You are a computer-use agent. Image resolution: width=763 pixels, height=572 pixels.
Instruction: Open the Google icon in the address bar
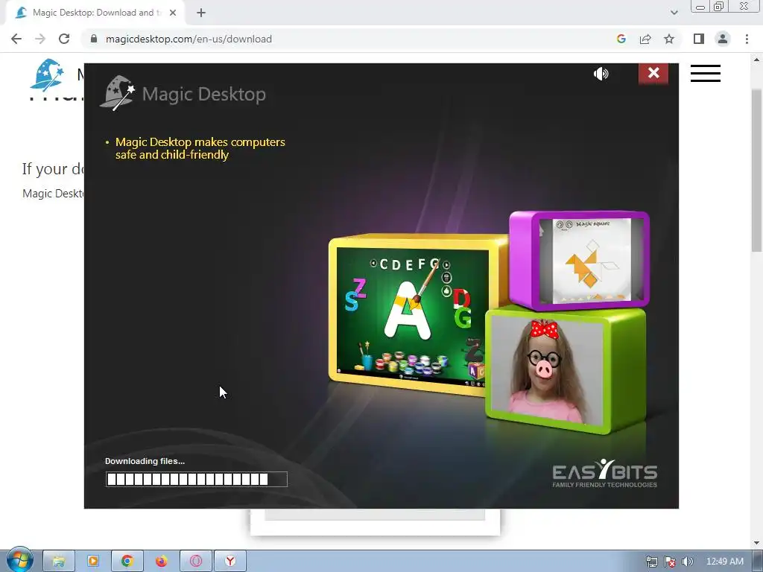621,39
